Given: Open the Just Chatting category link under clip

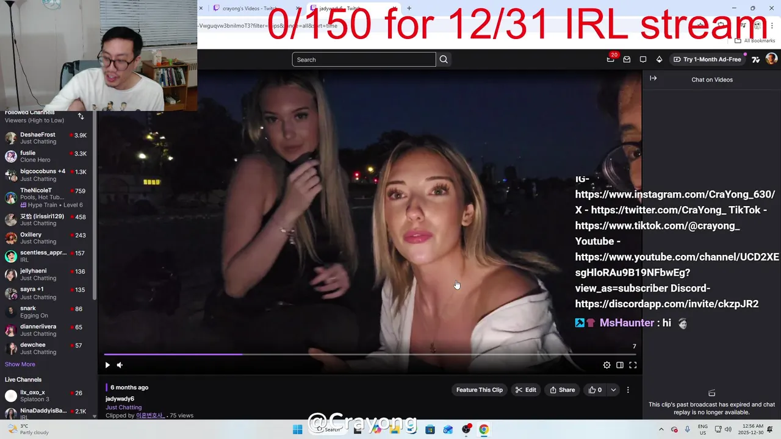Looking at the screenshot, I should tap(123, 407).
